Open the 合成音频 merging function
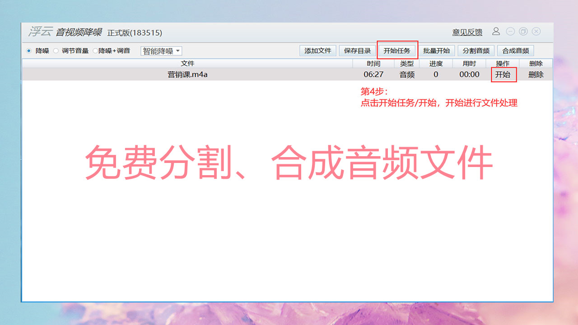The width and height of the screenshot is (578, 325). pos(516,51)
